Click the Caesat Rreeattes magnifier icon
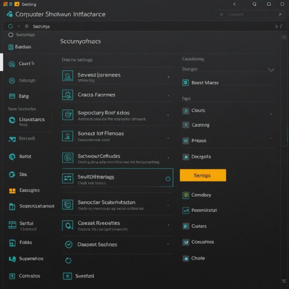The image size is (289, 289). pos(68,225)
